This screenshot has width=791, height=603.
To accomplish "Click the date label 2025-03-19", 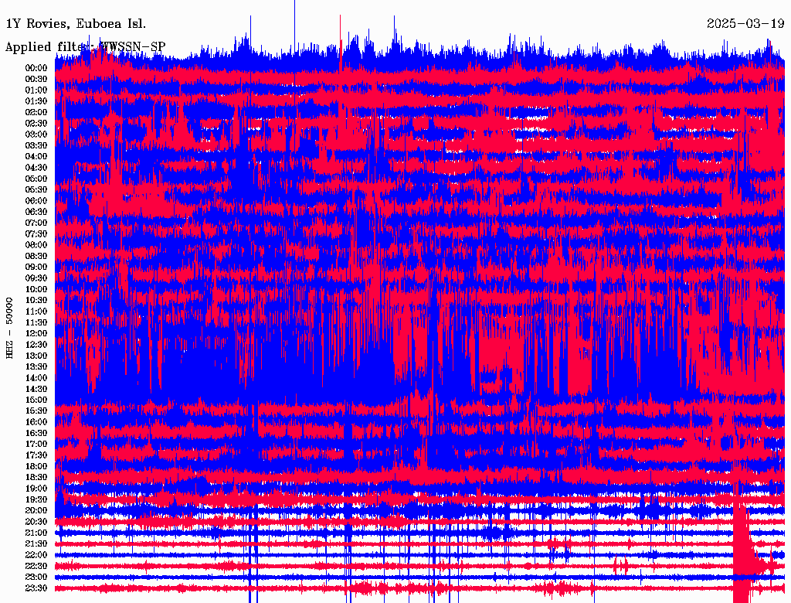I will [745, 23].
